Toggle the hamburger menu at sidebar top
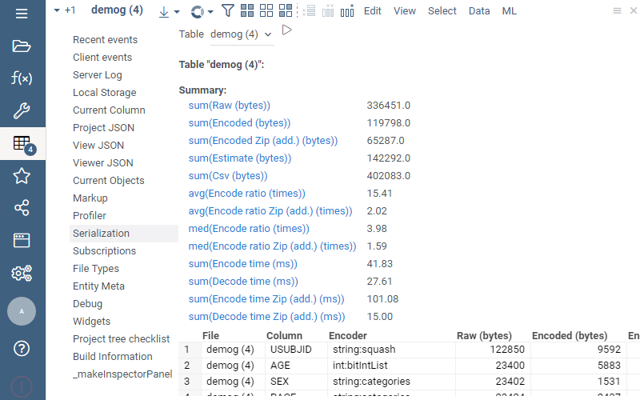Screen dimensions: 640x400 tap(22, 14)
